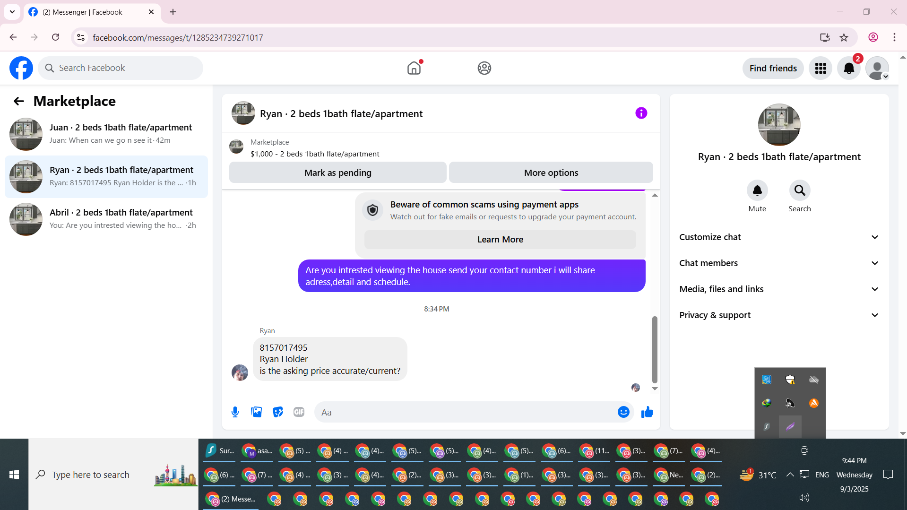The width and height of the screenshot is (907, 510).
Task: Open the account profile avatar menu
Action: tap(877, 68)
